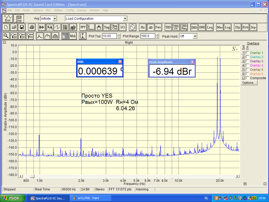Zoom OUT FULL on the plot
This screenshot has width=269, height=202.
tap(30, 36)
